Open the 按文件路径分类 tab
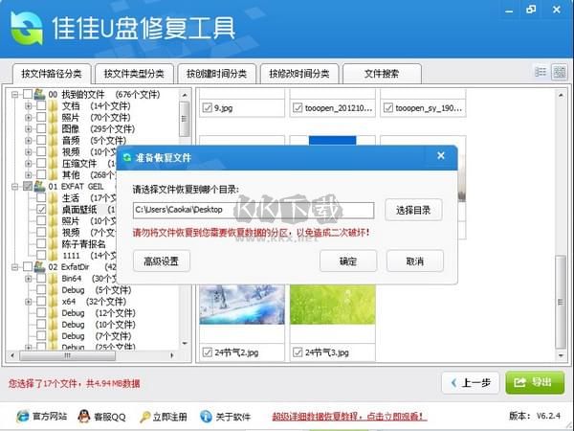574x431 pixels. point(52,74)
